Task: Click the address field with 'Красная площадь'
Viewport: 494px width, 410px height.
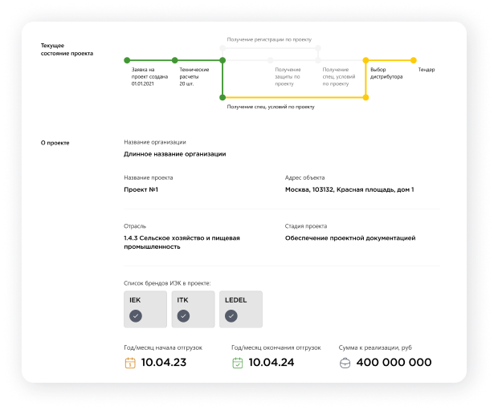Action: pyautogui.click(x=349, y=190)
